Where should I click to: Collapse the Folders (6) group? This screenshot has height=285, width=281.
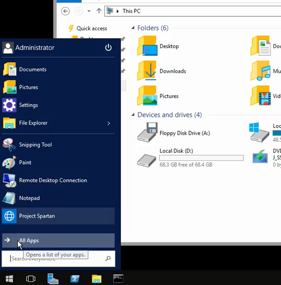[x=133, y=28]
